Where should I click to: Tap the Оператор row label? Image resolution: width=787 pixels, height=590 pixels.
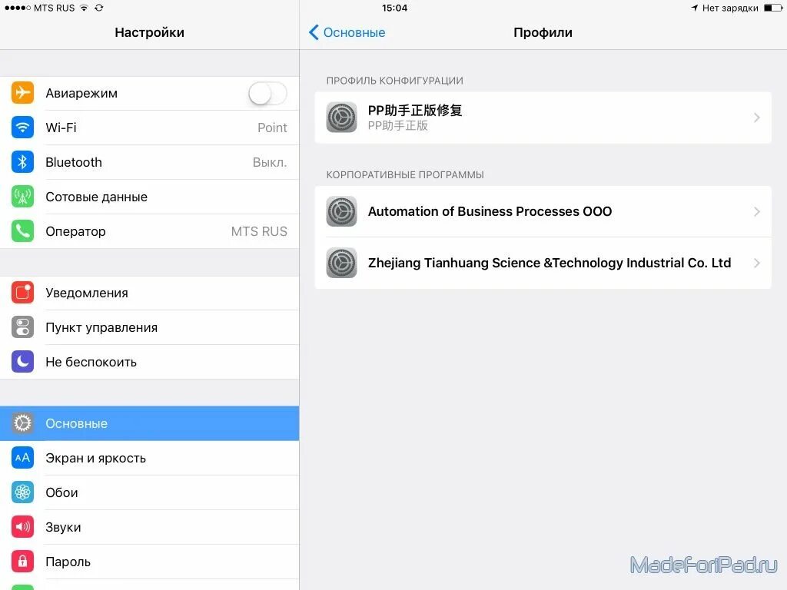coord(75,232)
